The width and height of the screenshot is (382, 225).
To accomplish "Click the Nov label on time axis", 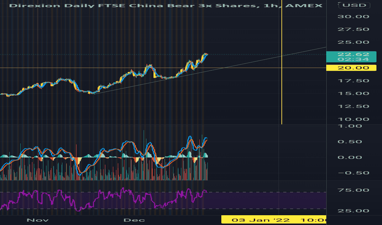I will 38,220.
